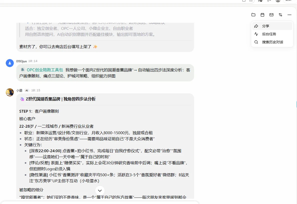The image size is (297, 204).
Task: Click the [隐性渠道] bullet
Action: 109,178
